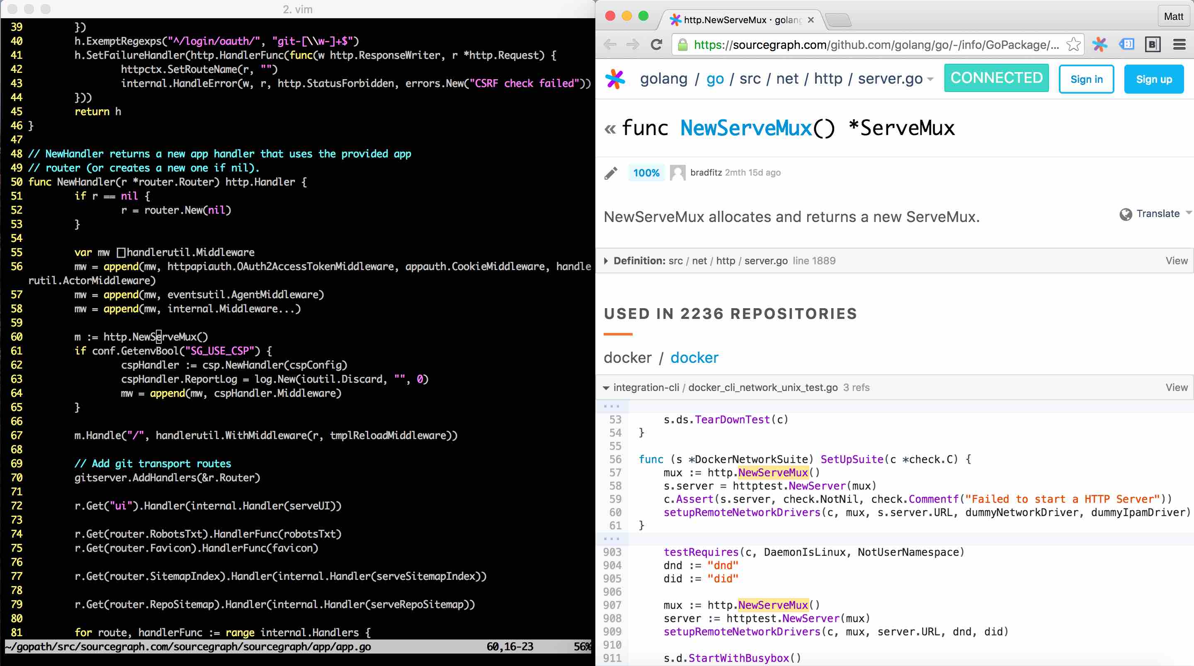Screen dimensions: 1194x666
Task: Click the Sign up button
Action: 1153,79
